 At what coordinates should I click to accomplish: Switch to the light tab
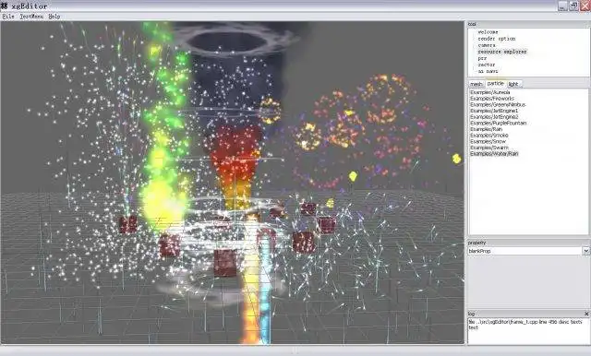pyautogui.click(x=513, y=84)
